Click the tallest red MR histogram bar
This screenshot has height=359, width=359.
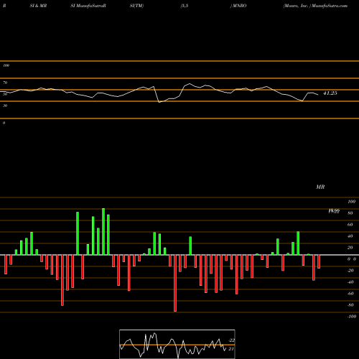[x=175, y=283]
